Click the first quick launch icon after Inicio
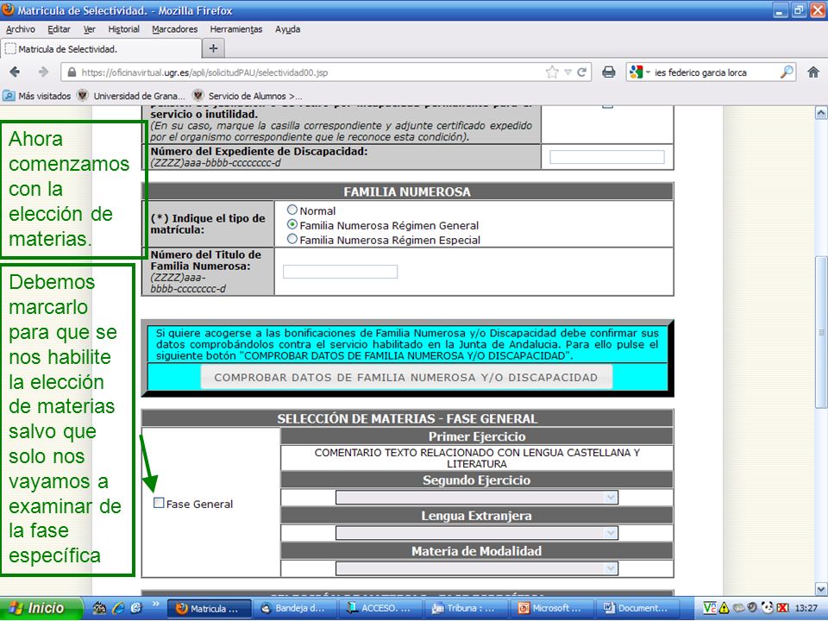Screen dimensions: 828x621 99,608
